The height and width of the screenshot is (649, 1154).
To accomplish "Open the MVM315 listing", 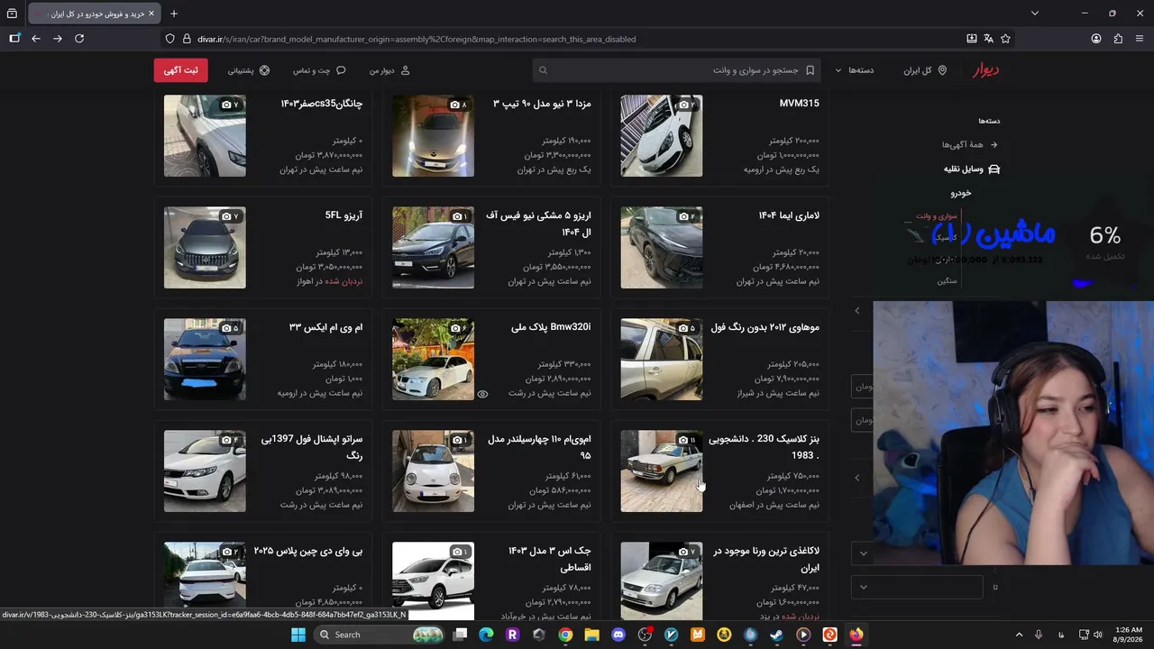I will click(719, 135).
